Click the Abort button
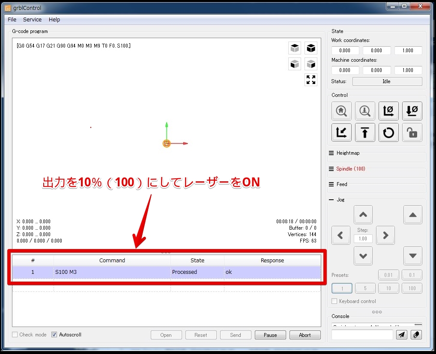This screenshot has width=436, height=354. pyautogui.click(x=305, y=335)
